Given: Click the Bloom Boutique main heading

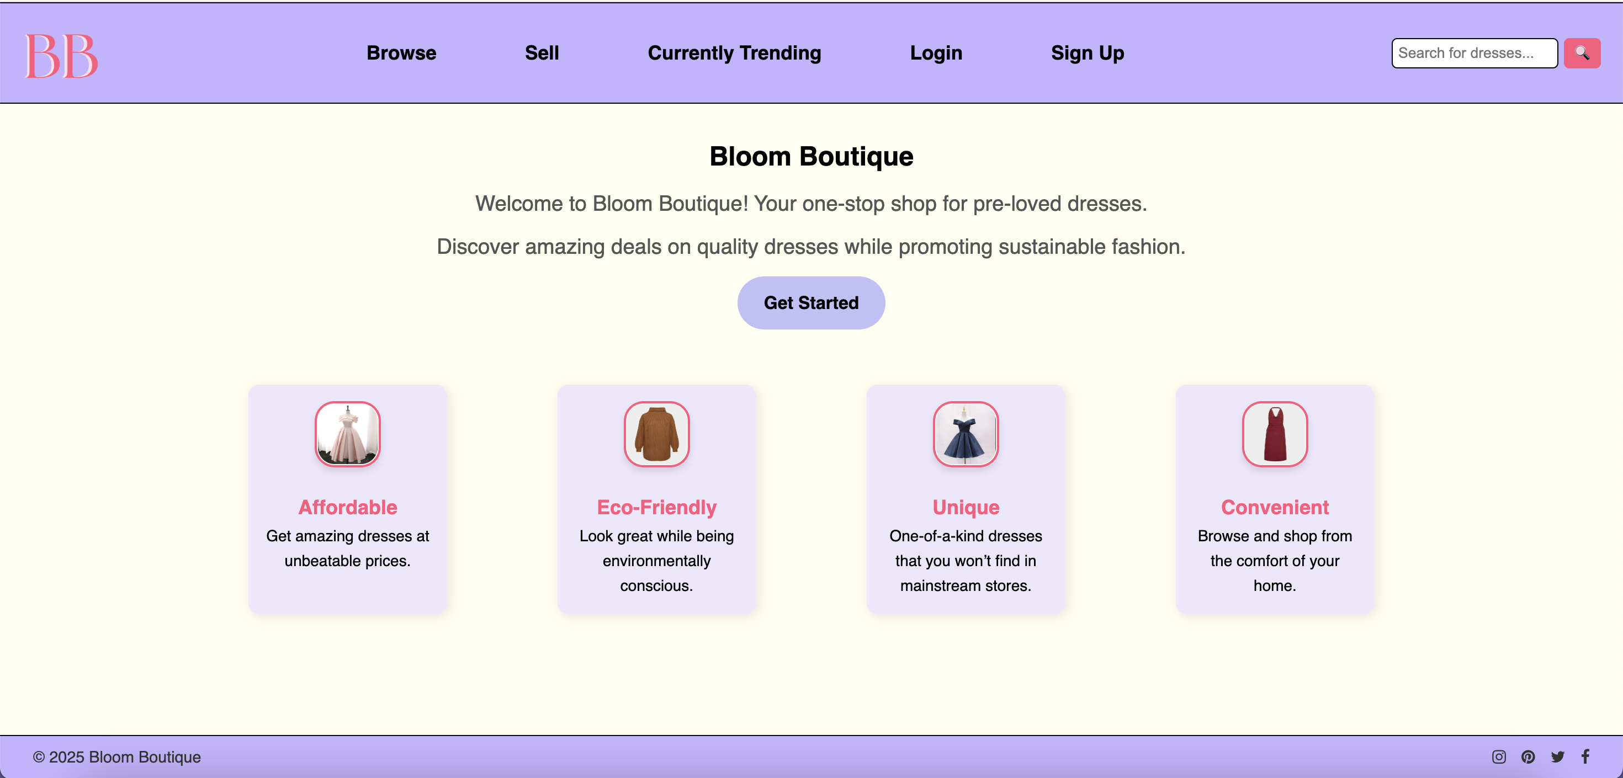Looking at the screenshot, I should [811, 156].
